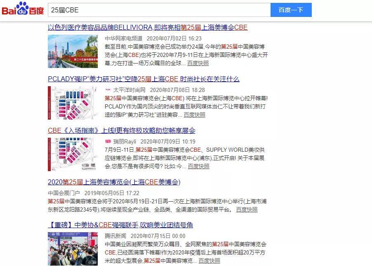
Task: Open 百度快照 for the 腾讯新闻 result
Action: click(209, 261)
